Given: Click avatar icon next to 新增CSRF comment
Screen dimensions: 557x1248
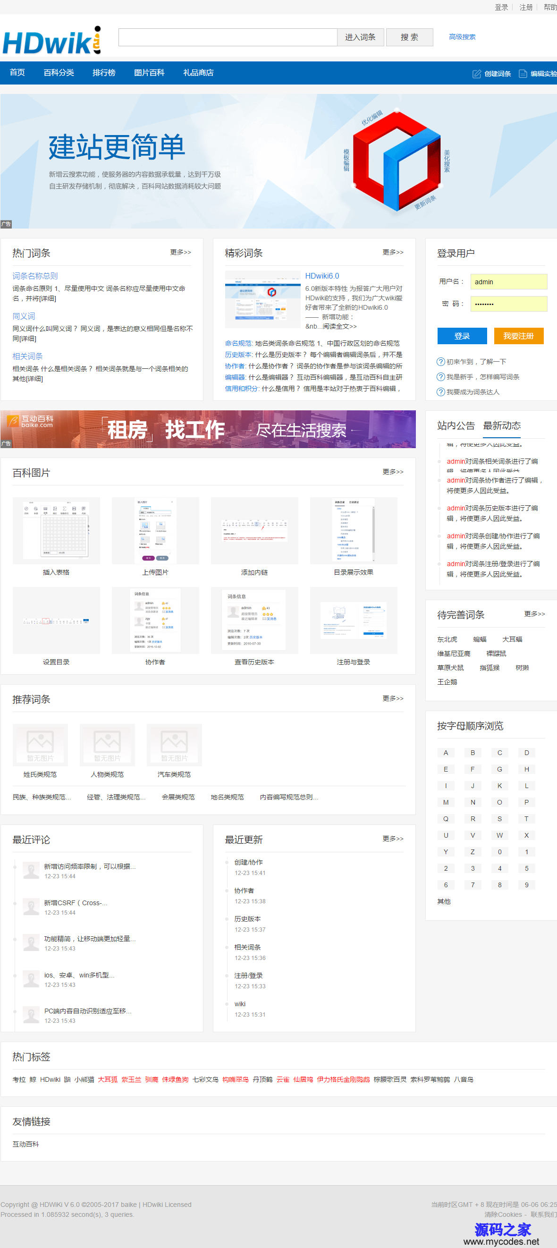Looking at the screenshot, I should (x=32, y=907).
